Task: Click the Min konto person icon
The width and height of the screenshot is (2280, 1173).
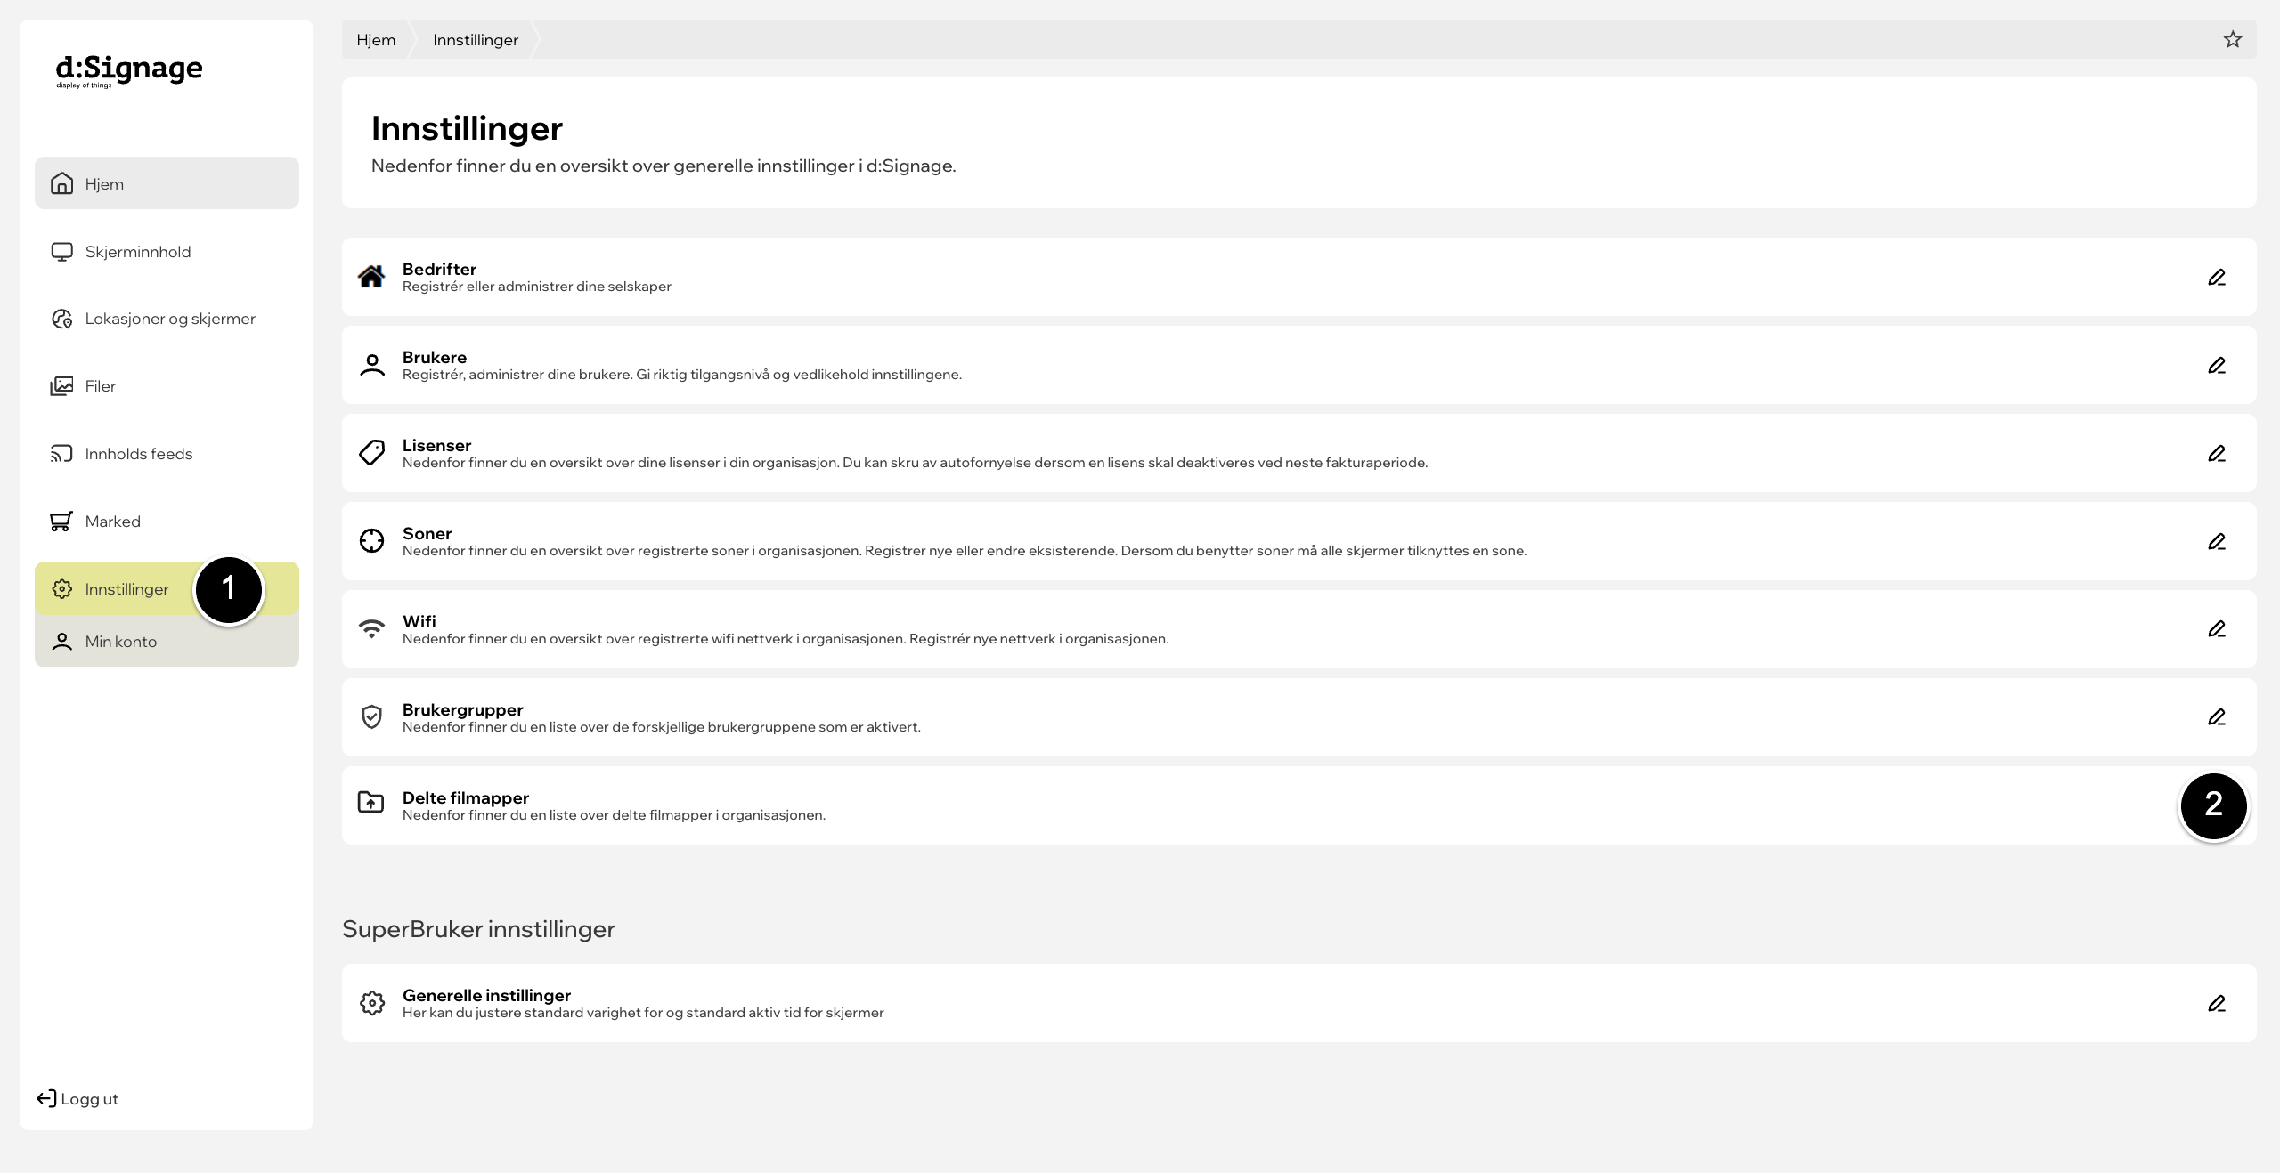Action: [x=61, y=642]
